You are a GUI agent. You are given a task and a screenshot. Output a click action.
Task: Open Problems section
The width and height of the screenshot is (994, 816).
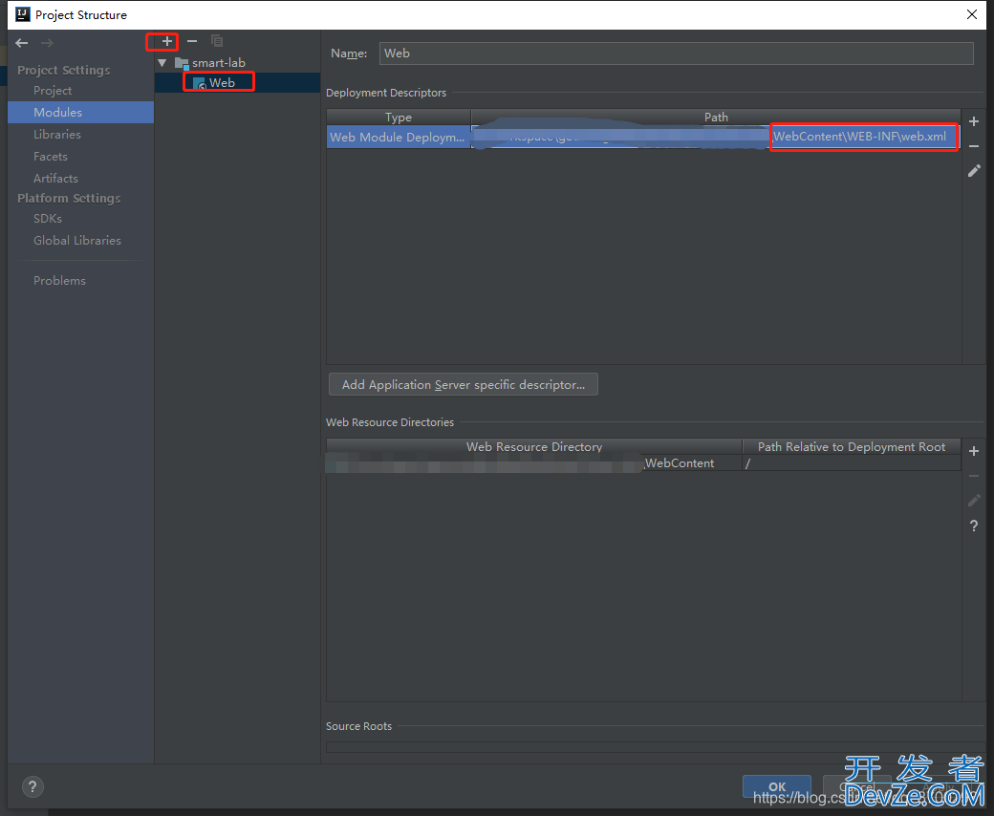click(x=59, y=281)
